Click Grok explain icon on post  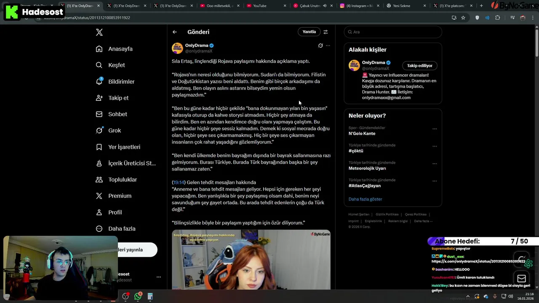[320, 45]
